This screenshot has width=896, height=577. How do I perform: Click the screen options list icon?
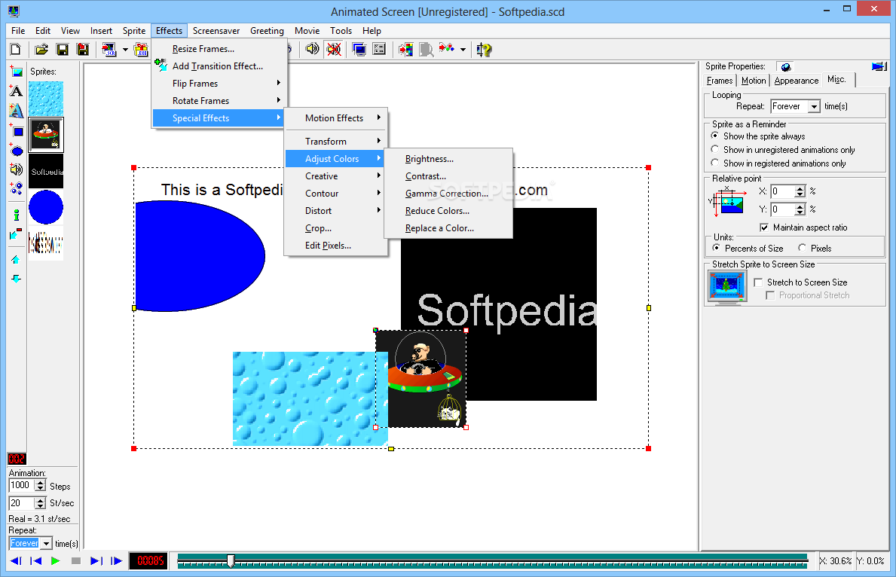coord(379,50)
